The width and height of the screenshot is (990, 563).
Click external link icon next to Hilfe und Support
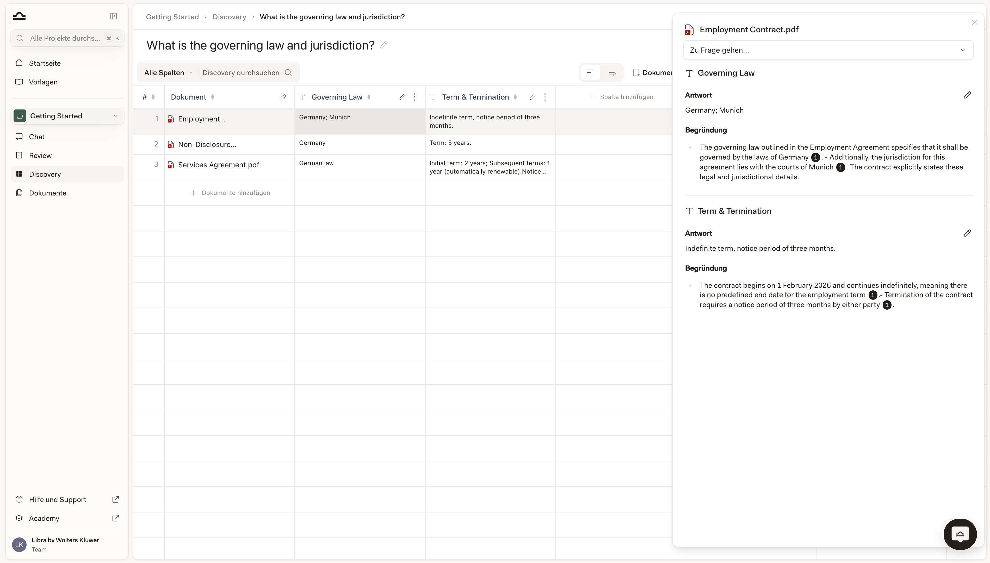115,500
